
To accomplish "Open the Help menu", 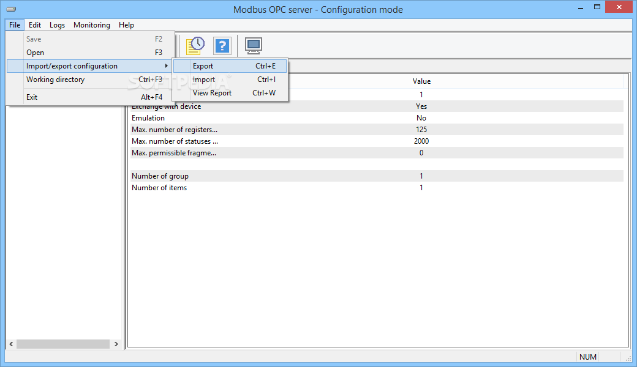I will 126,24.
